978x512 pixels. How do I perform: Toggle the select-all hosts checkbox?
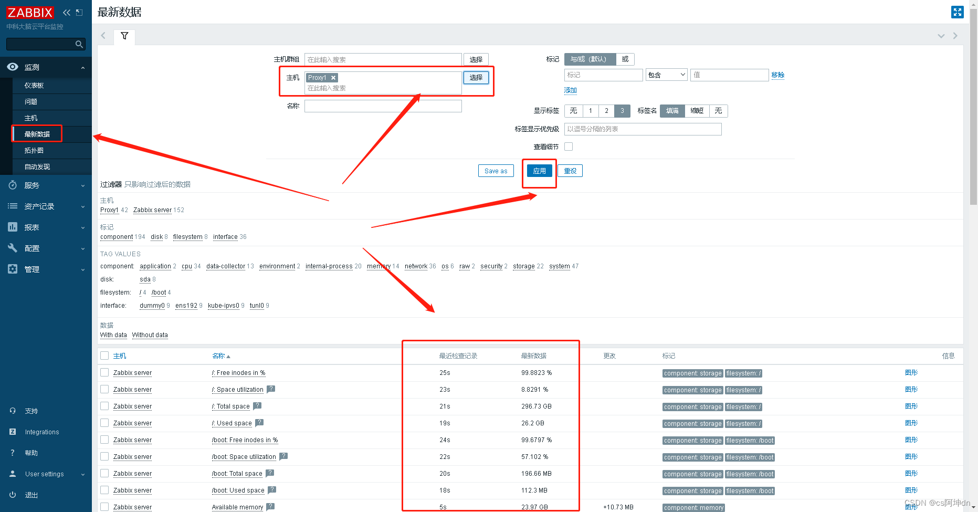pos(104,356)
